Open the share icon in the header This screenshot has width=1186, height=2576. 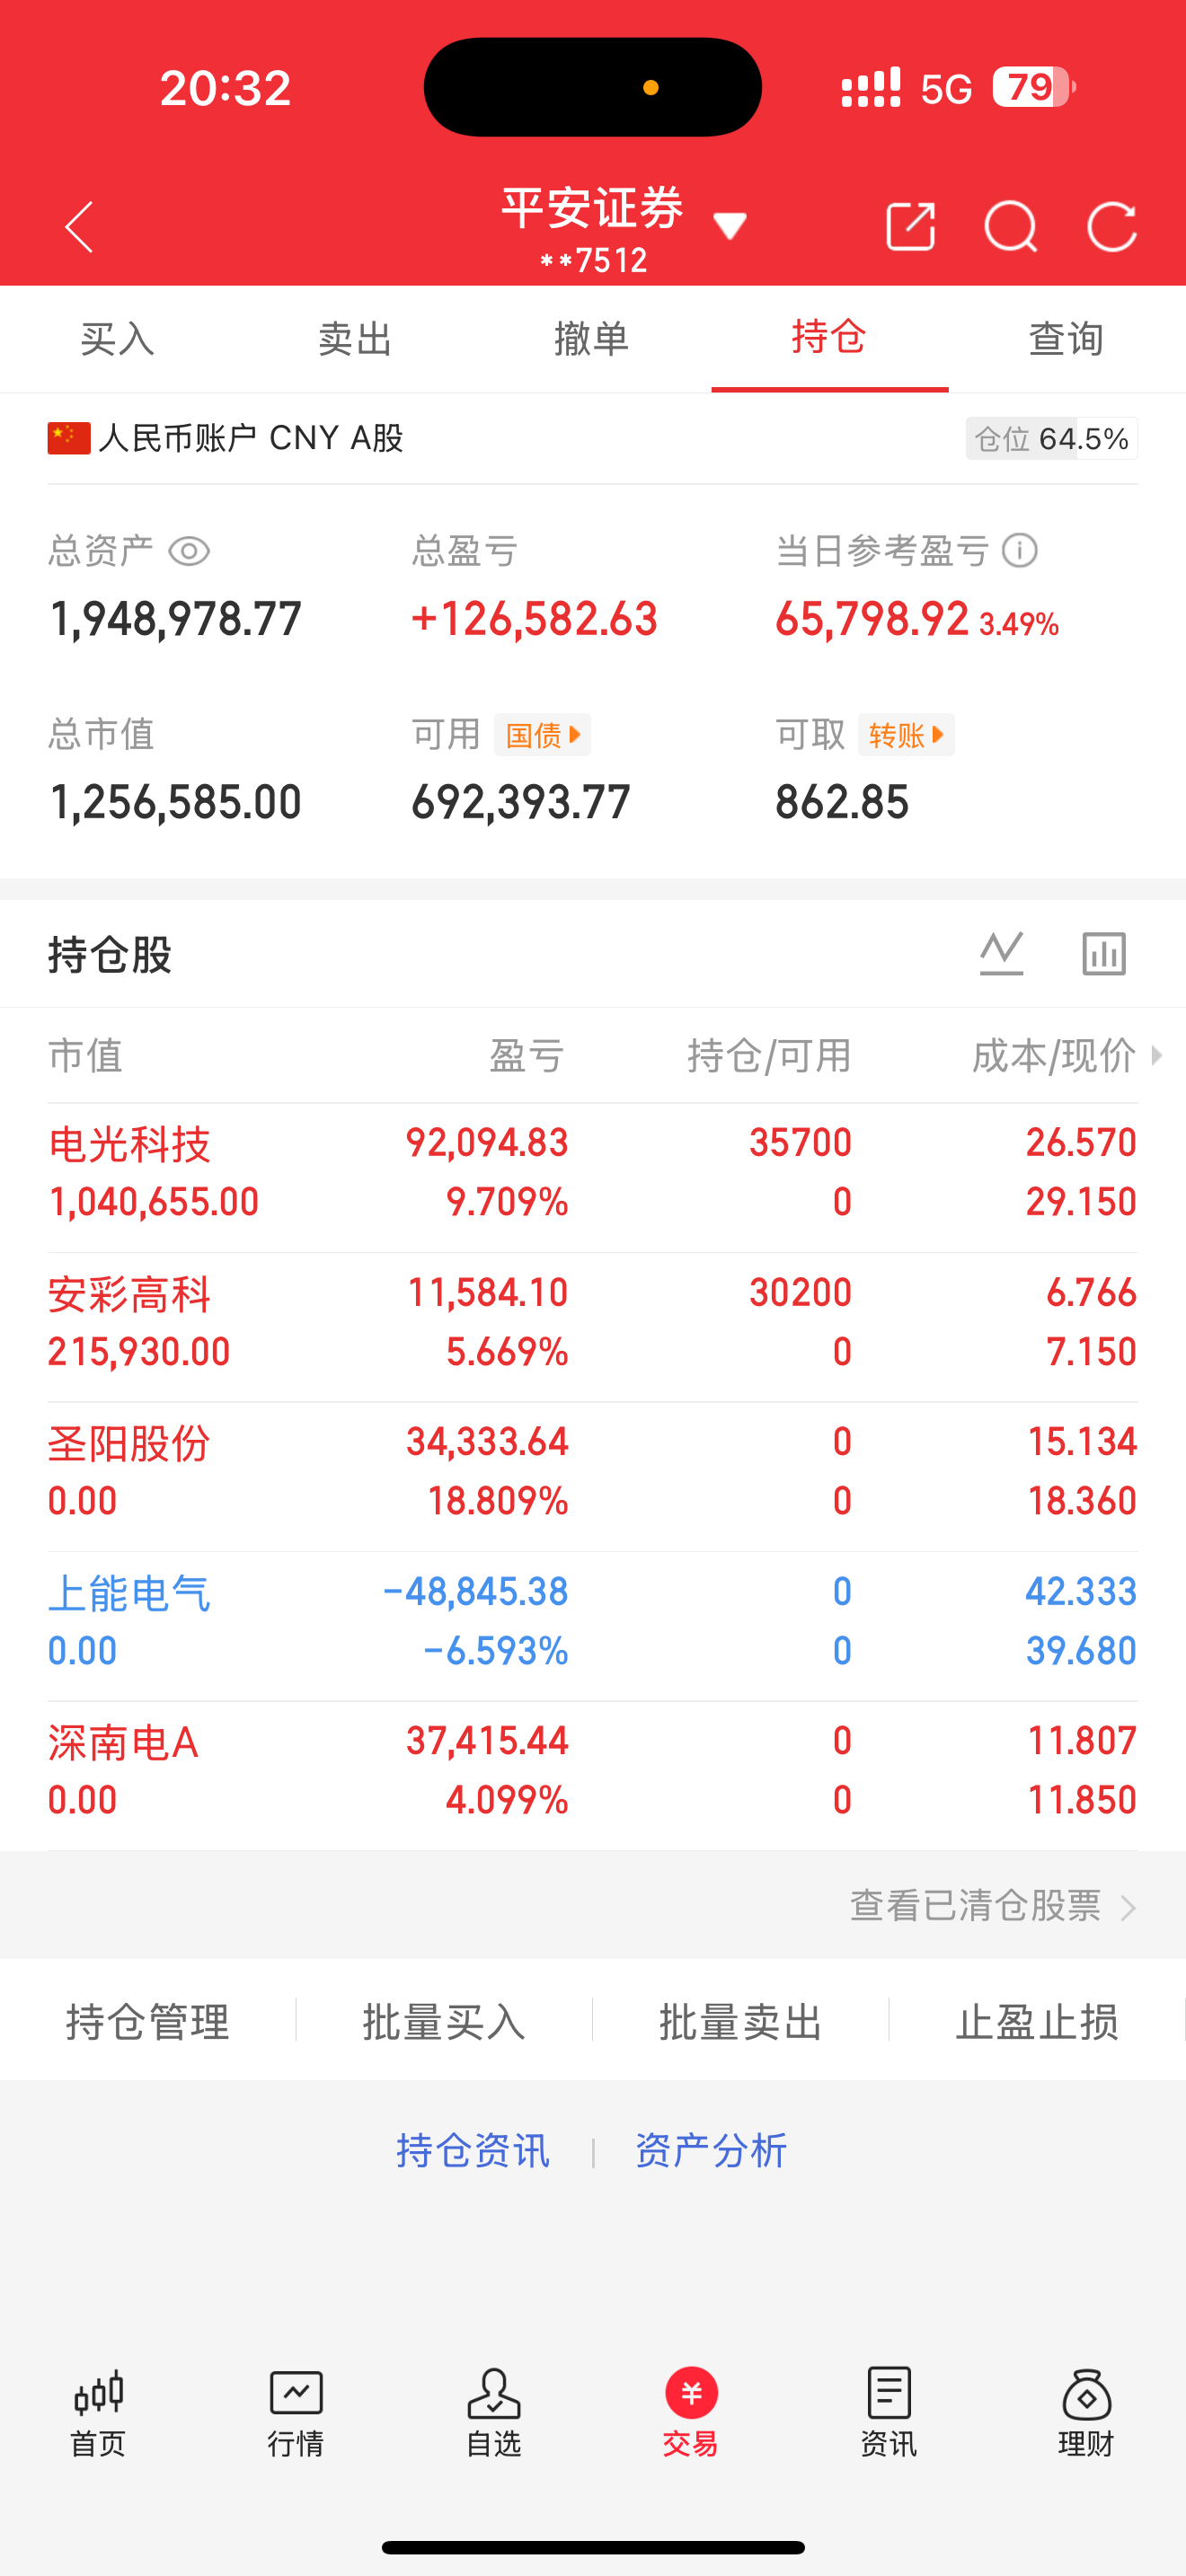(910, 227)
